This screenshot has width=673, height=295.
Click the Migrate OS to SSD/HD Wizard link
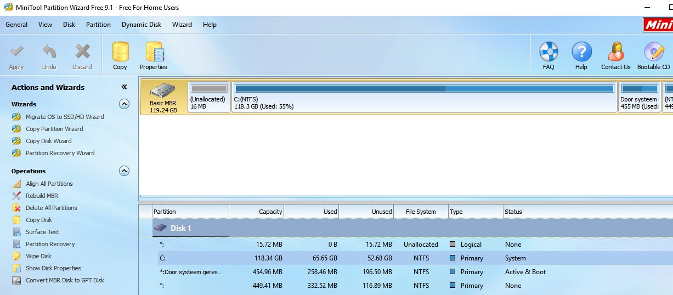coord(65,117)
